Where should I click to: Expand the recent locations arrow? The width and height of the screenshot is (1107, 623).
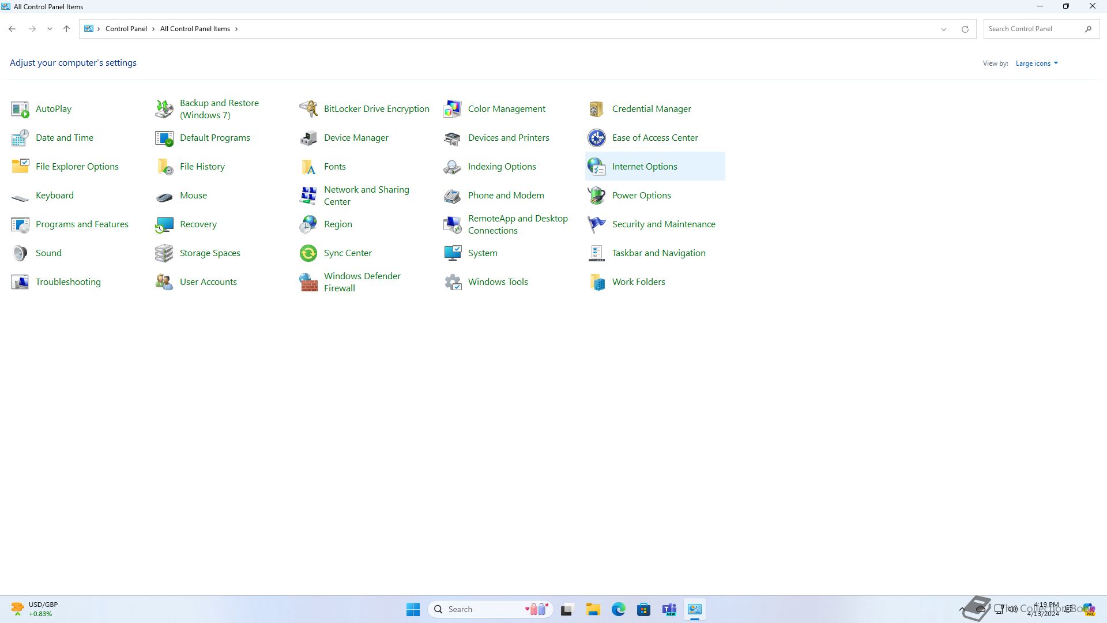50,29
